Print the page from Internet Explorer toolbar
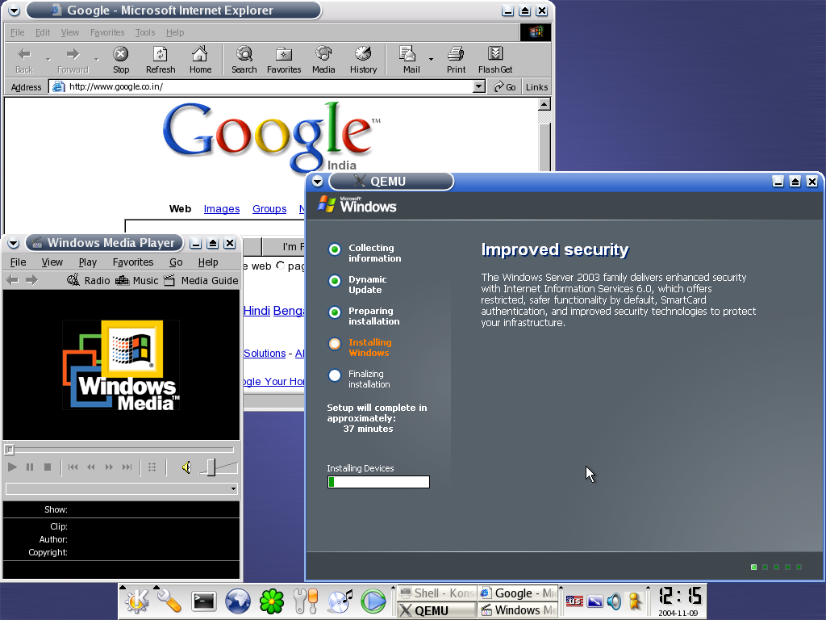The width and height of the screenshot is (826, 620). pos(456,60)
